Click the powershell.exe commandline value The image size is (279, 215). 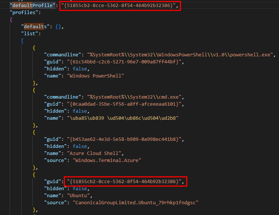pyautogui.click(x=180, y=54)
